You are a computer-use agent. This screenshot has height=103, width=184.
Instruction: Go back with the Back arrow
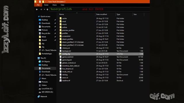pos(37,9)
